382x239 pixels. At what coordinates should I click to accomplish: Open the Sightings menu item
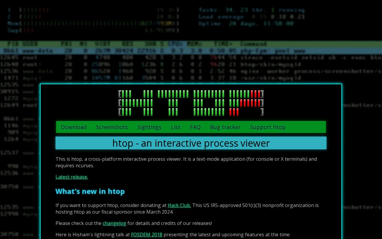(149, 127)
